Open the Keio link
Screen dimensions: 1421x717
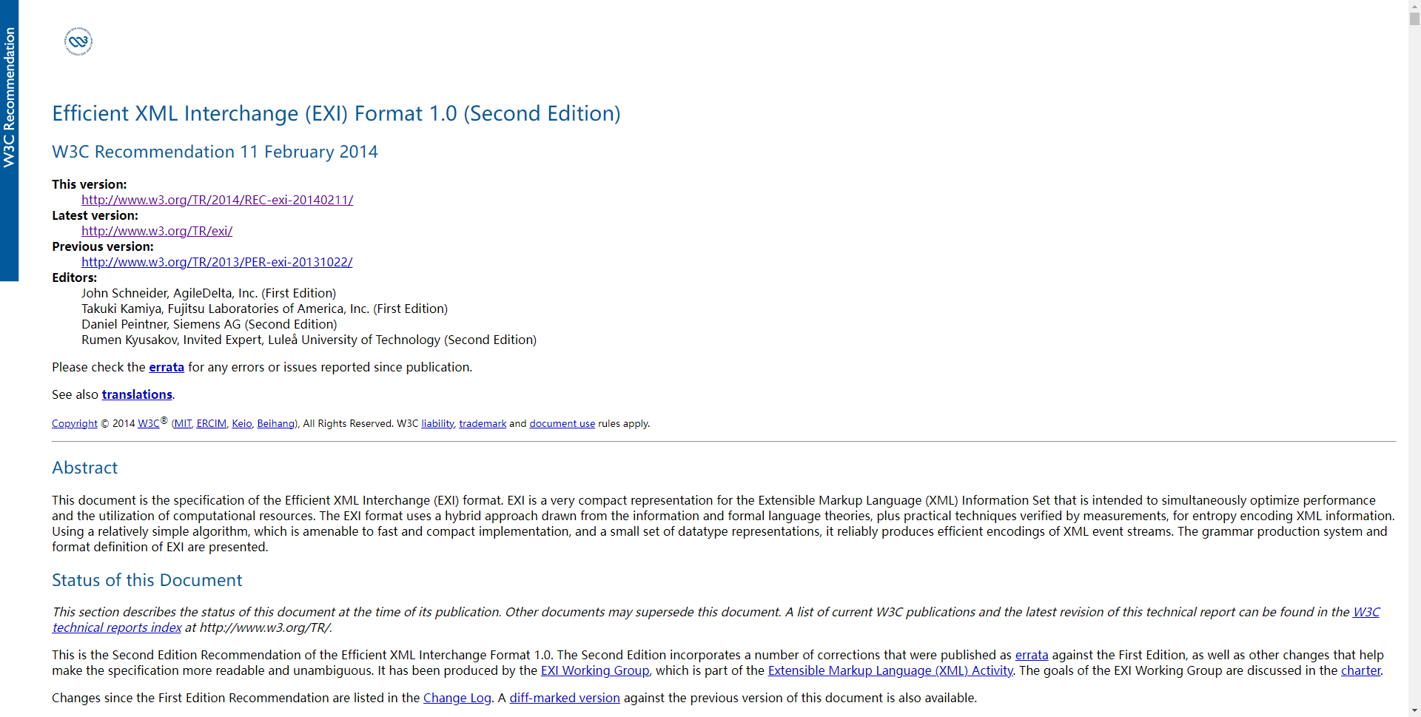242,423
